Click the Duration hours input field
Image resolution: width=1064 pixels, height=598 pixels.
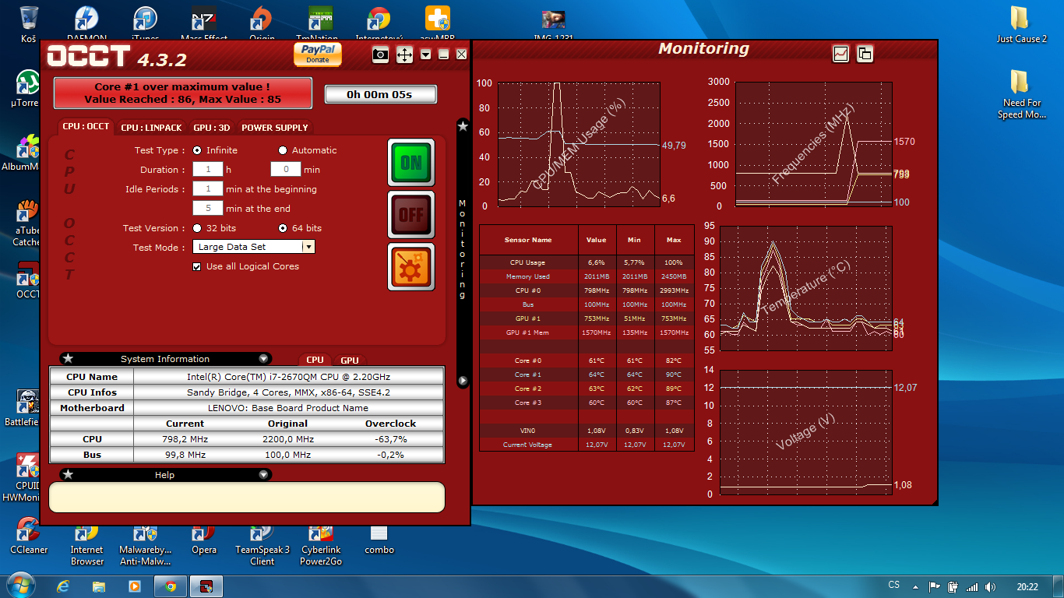207,169
